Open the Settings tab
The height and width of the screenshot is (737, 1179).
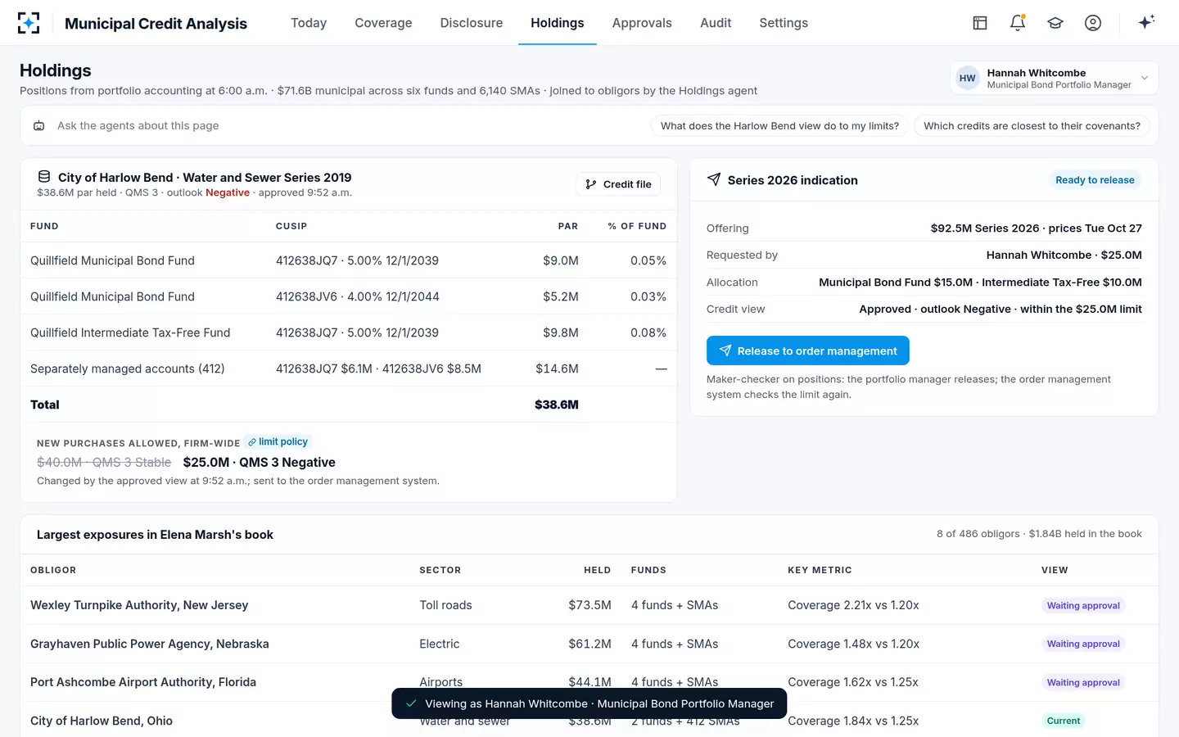784,23
